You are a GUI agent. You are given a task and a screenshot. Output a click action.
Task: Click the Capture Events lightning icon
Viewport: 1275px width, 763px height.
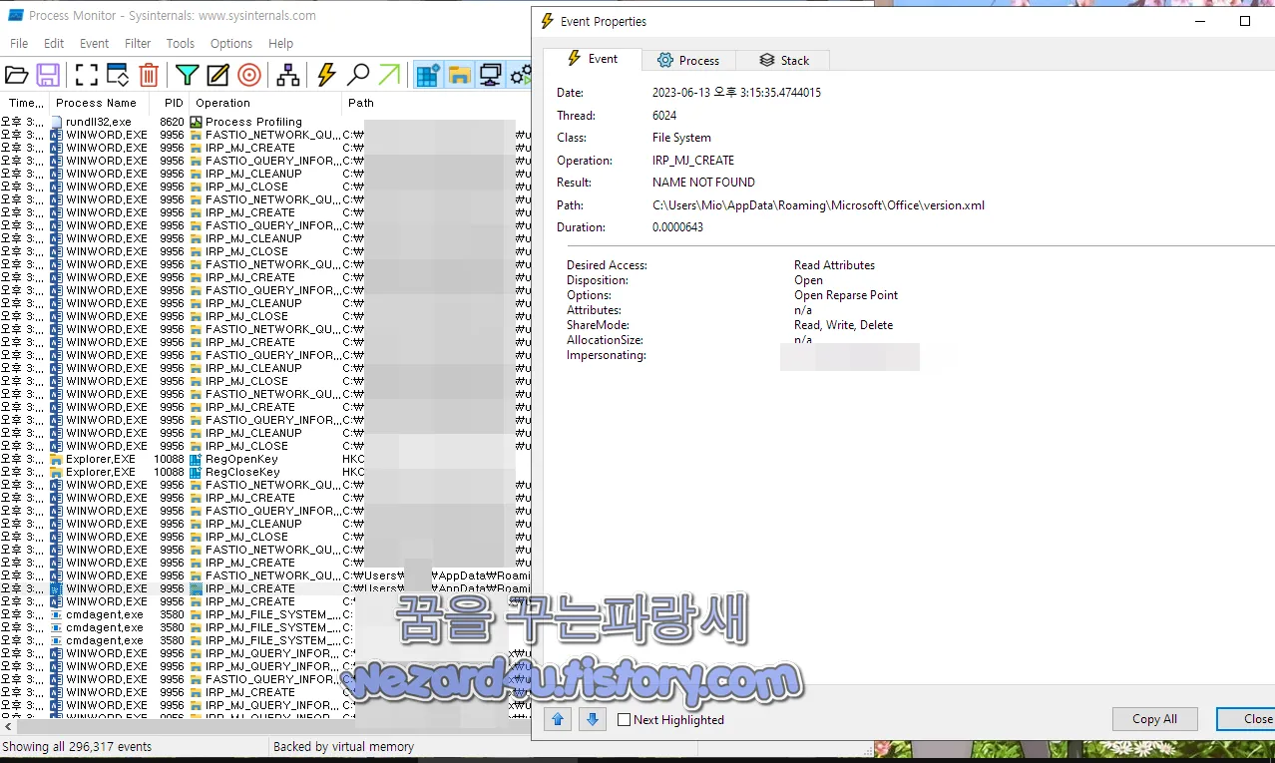tap(327, 74)
